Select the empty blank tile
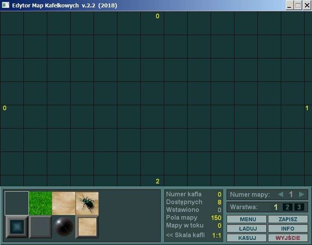Image resolution: width=312 pixels, height=245 pixels. [17, 203]
